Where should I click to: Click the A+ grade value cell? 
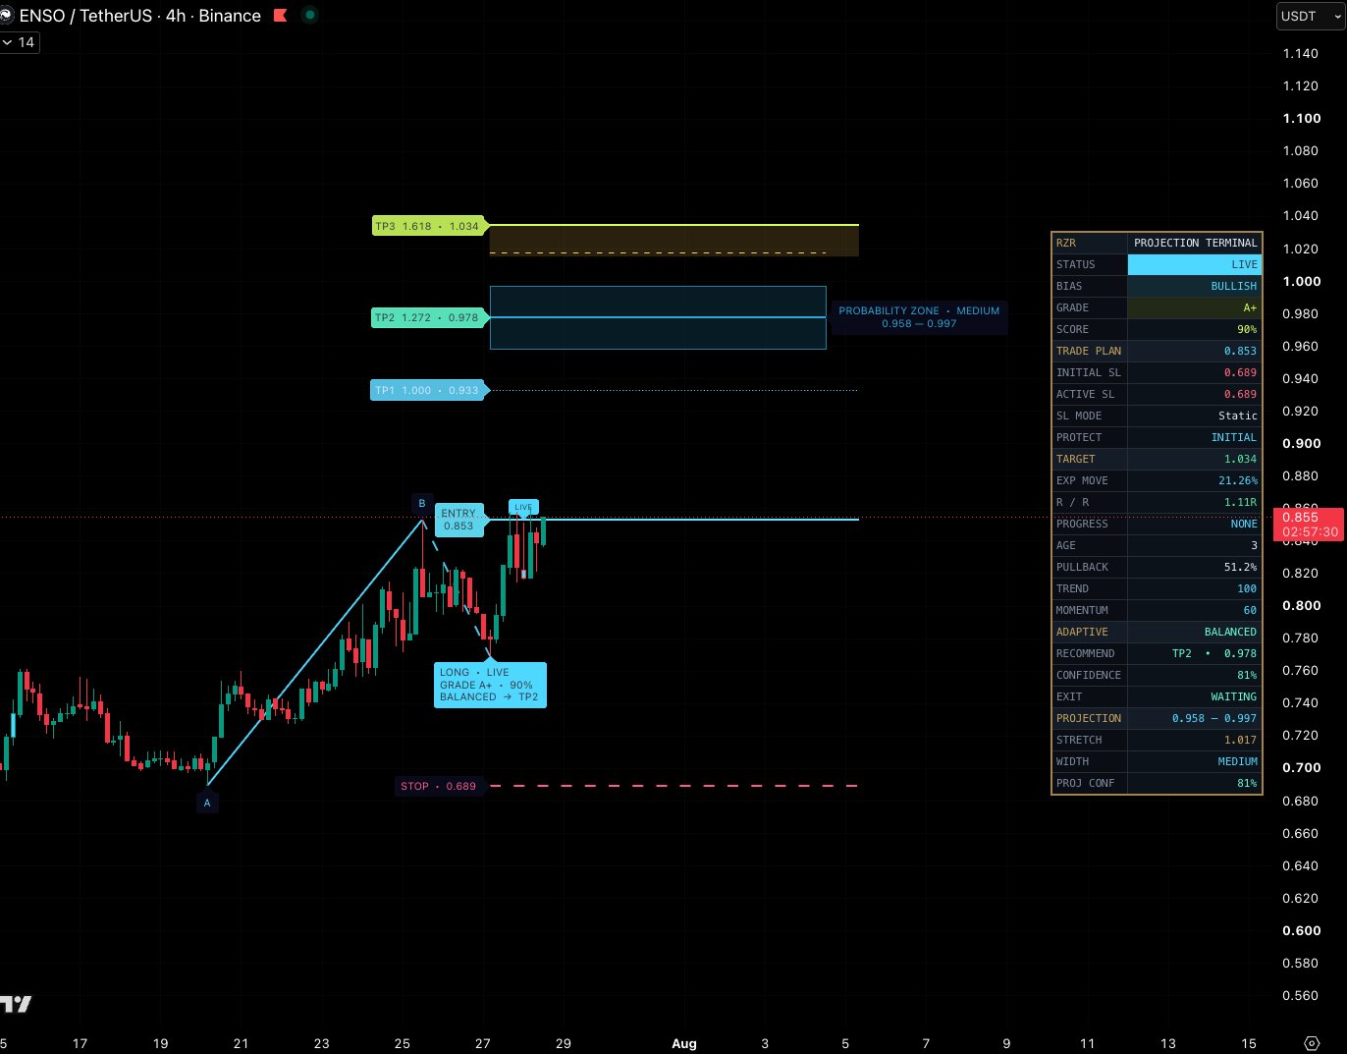click(x=1195, y=307)
